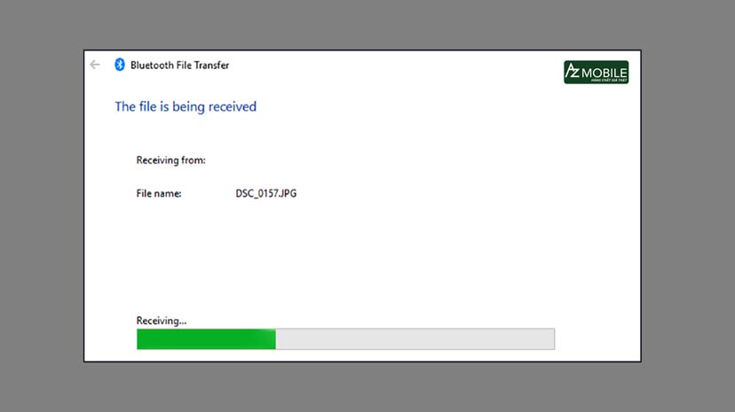Click the Receiving from: label
The height and width of the screenshot is (412, 735).
[170, 160]
